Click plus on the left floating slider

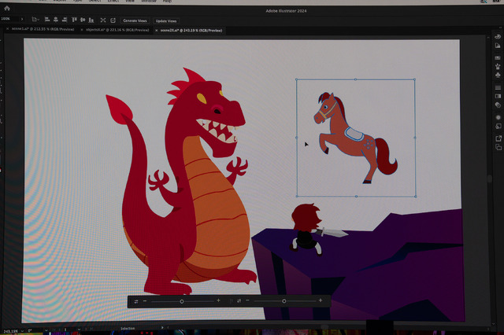pos(218,300)
